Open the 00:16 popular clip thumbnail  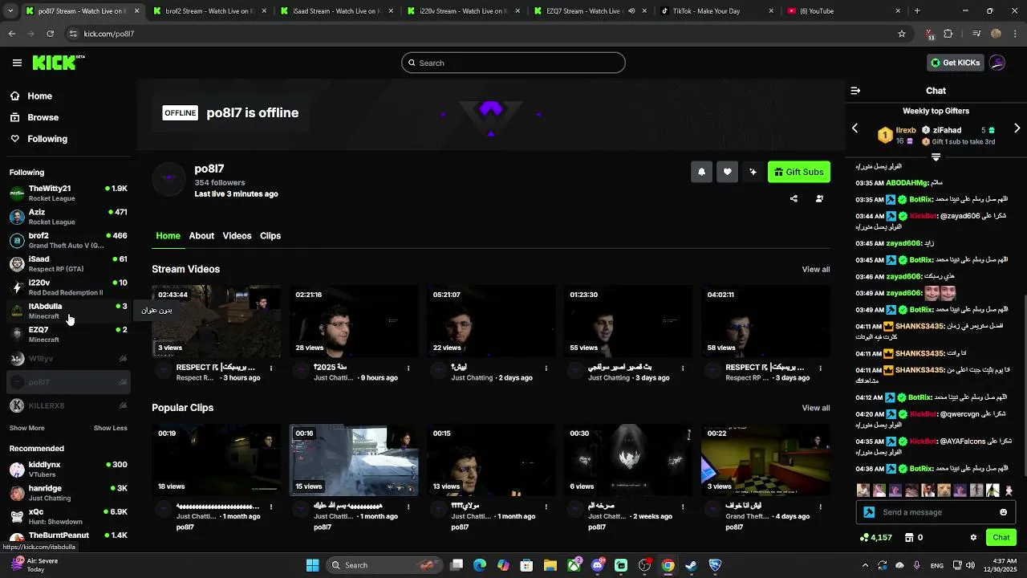click(x=354, y=460)
